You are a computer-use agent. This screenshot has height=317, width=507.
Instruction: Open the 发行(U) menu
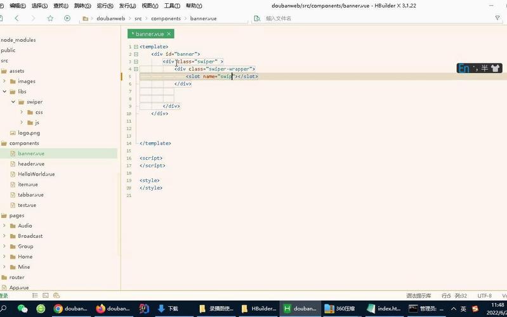point(128,6)
